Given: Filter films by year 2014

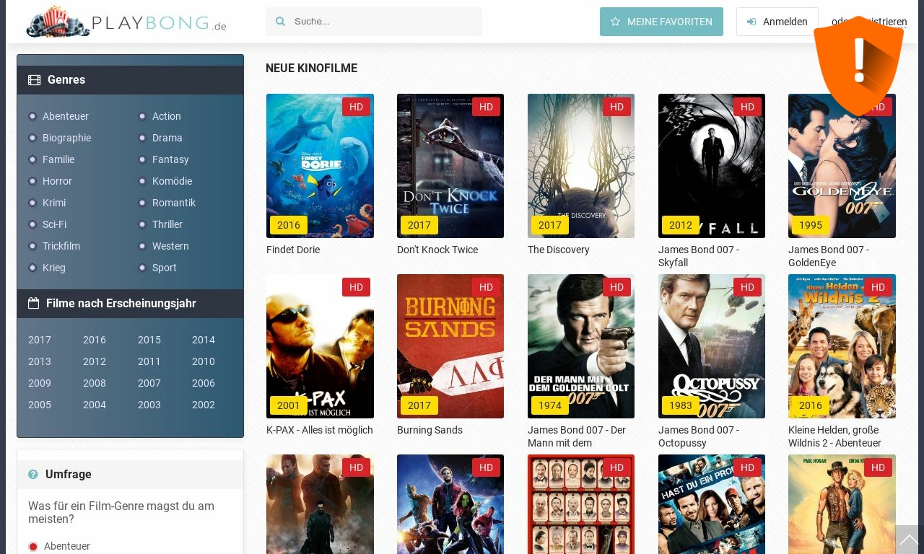Looking at the screenshot, I should pyautogui.click(x=204, y=340).
